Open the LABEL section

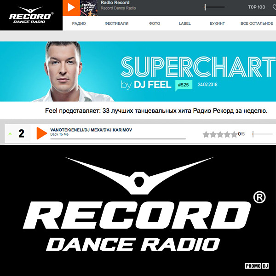[184, 23]
